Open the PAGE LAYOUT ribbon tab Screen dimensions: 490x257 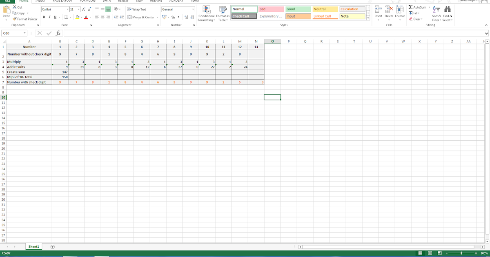point(62,1)
